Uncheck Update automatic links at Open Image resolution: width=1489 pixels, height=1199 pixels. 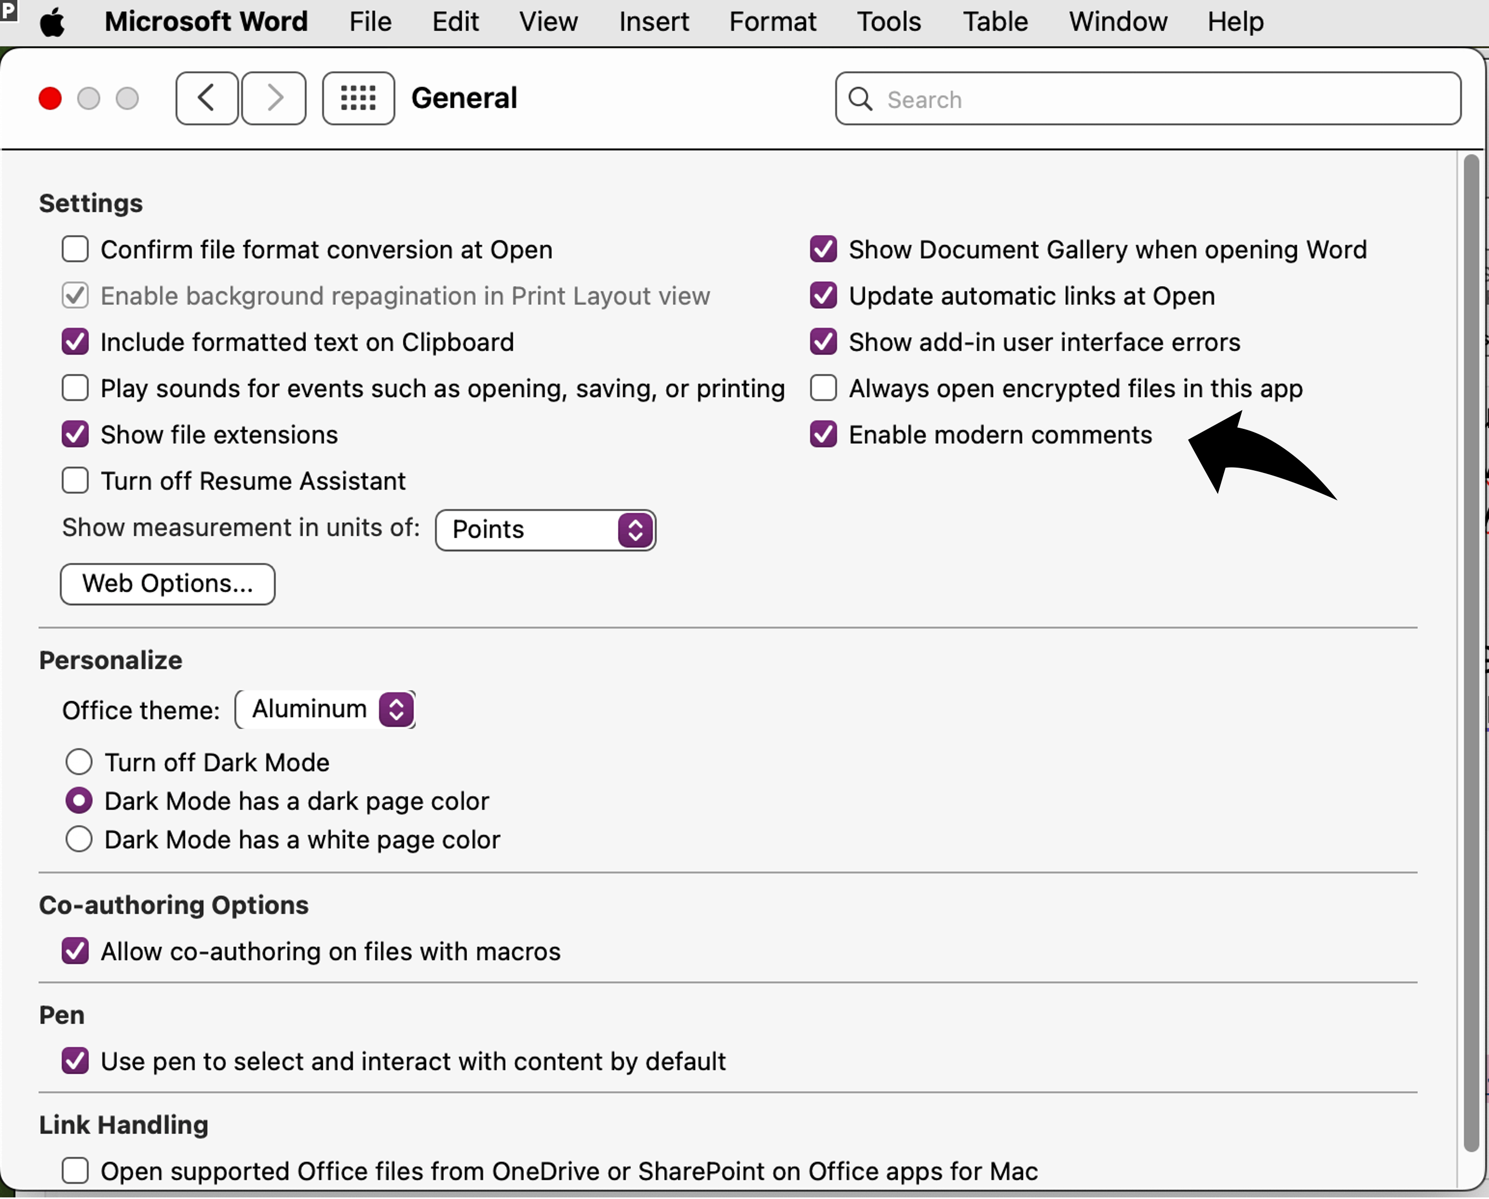click(x=823, y=296)
